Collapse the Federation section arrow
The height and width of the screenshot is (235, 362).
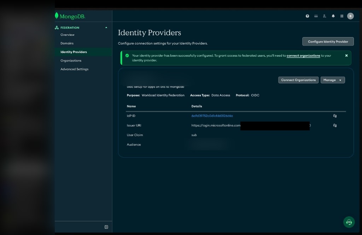pyautogui.click(x=106, y=28)
